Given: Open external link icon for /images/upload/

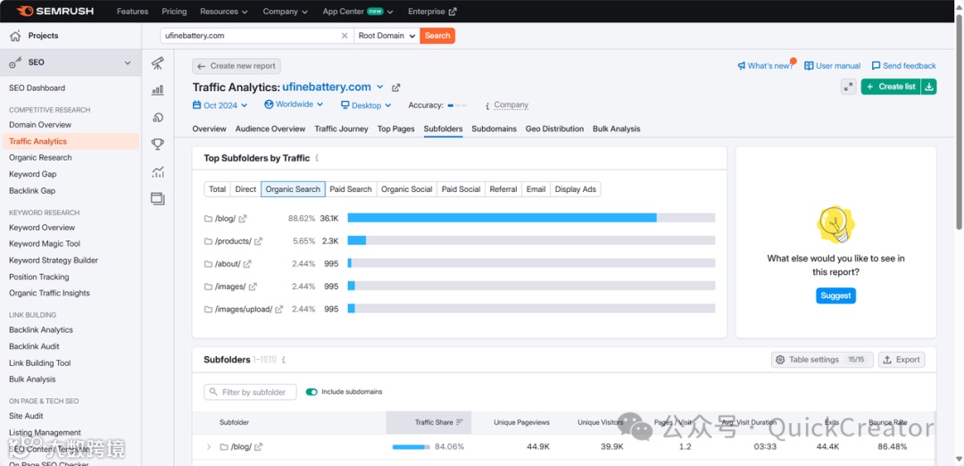Looking at the screenshot, I should pos(279,309).
